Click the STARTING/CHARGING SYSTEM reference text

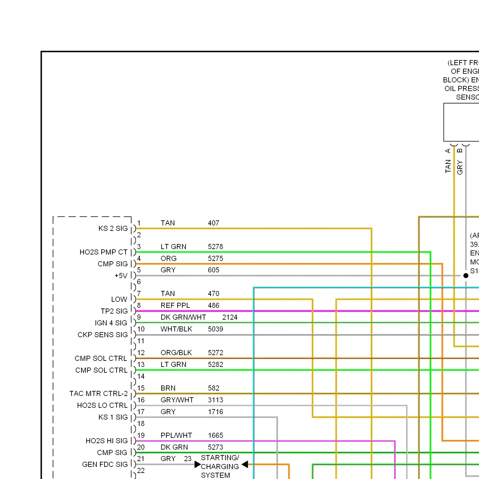(x=220, y=467)
